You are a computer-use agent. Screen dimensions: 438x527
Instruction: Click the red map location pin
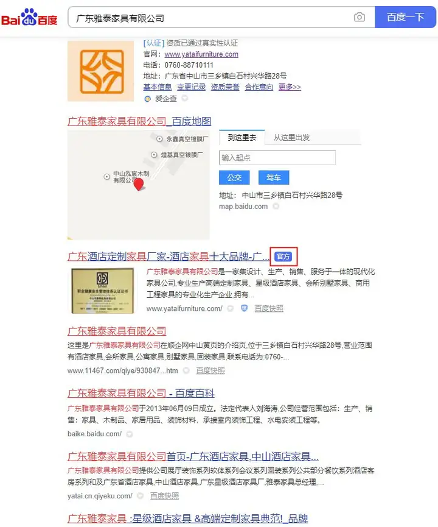pyautogui.click(x=139, y=185)
